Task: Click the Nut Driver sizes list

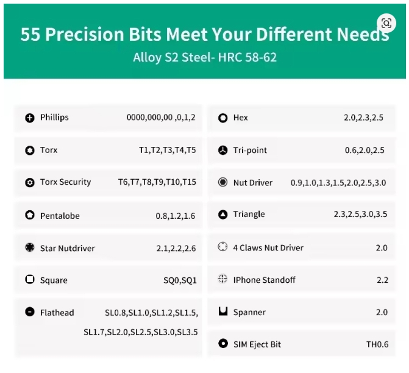Action: click(338, 183)
